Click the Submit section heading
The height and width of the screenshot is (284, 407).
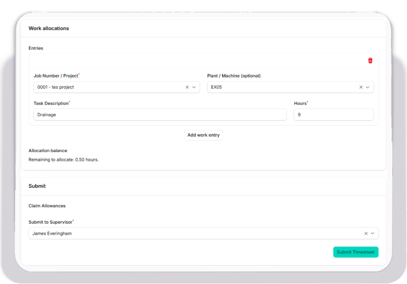(x=37, y=186)
